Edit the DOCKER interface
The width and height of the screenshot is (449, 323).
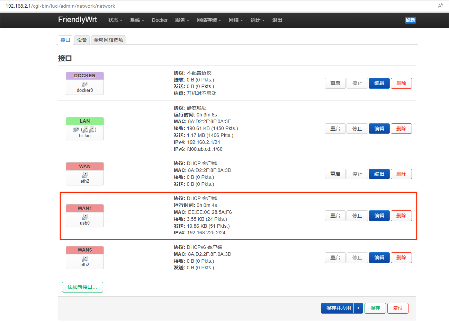[x=379, y=83]
